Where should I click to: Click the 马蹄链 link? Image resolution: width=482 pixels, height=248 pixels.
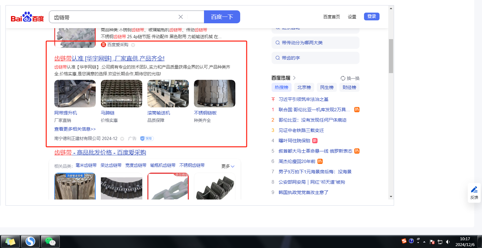tap(108, 113)
